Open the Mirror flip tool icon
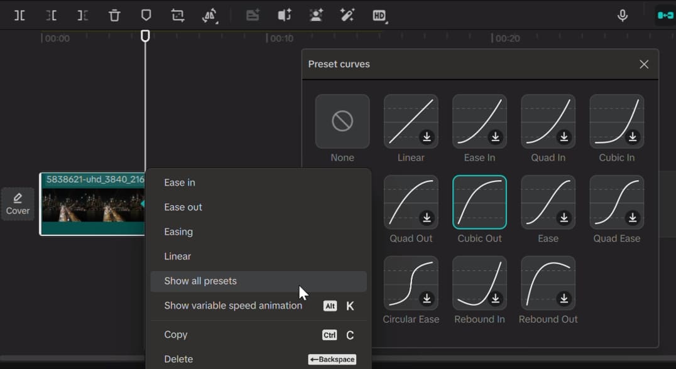The width and height of the screenshot is (676, 369). 210,16
